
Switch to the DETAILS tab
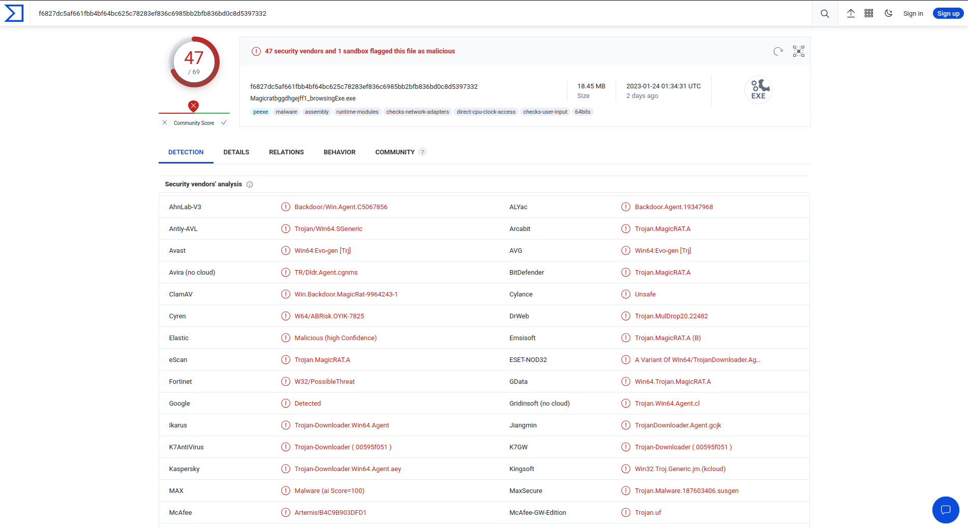tap(236, 152)
